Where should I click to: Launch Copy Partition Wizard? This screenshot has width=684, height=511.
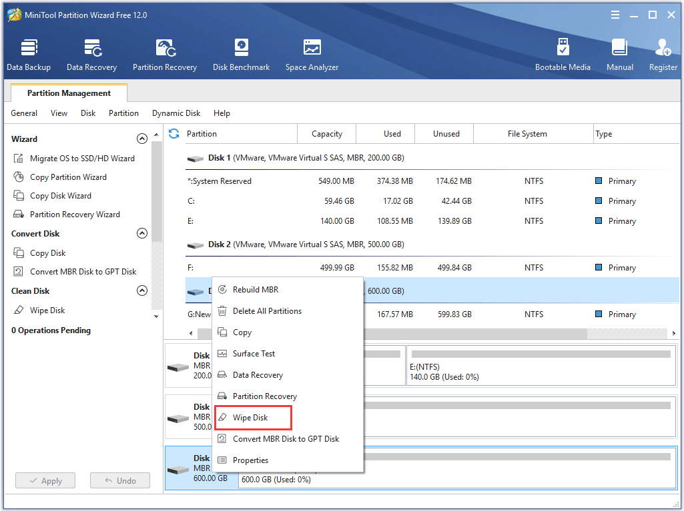[x=60, y=177]
